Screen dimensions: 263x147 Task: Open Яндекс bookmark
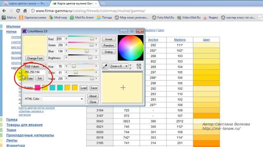point(211,17)
